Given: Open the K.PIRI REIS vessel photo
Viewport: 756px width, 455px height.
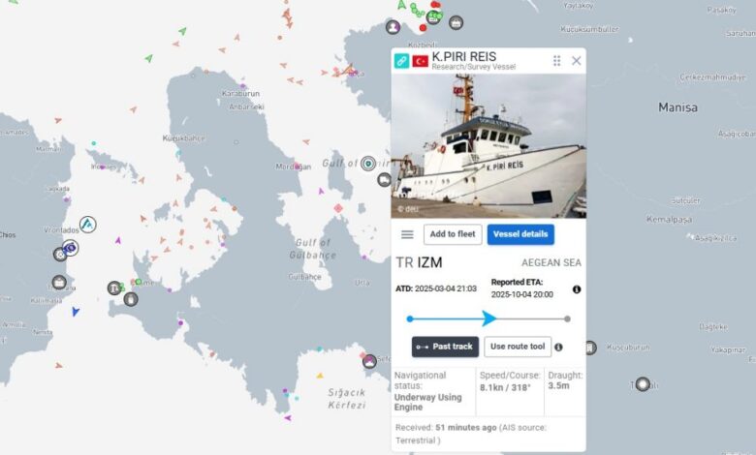Looking at the screenshot, I should click(488, 146).
